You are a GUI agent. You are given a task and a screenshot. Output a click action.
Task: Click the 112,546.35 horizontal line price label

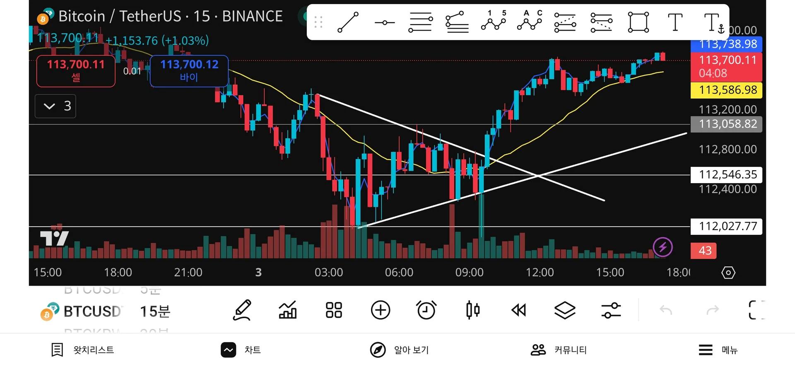726,175
